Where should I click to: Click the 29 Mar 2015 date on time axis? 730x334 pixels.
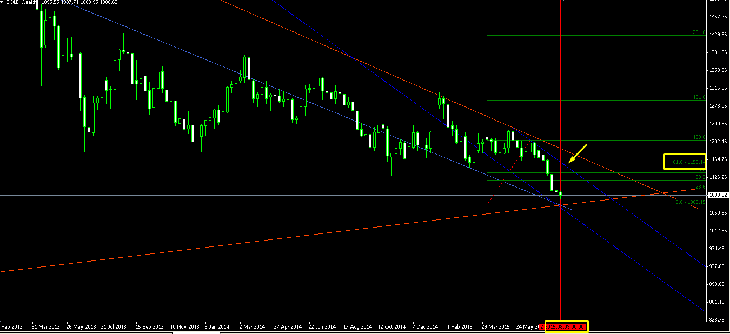click(495, 326)
